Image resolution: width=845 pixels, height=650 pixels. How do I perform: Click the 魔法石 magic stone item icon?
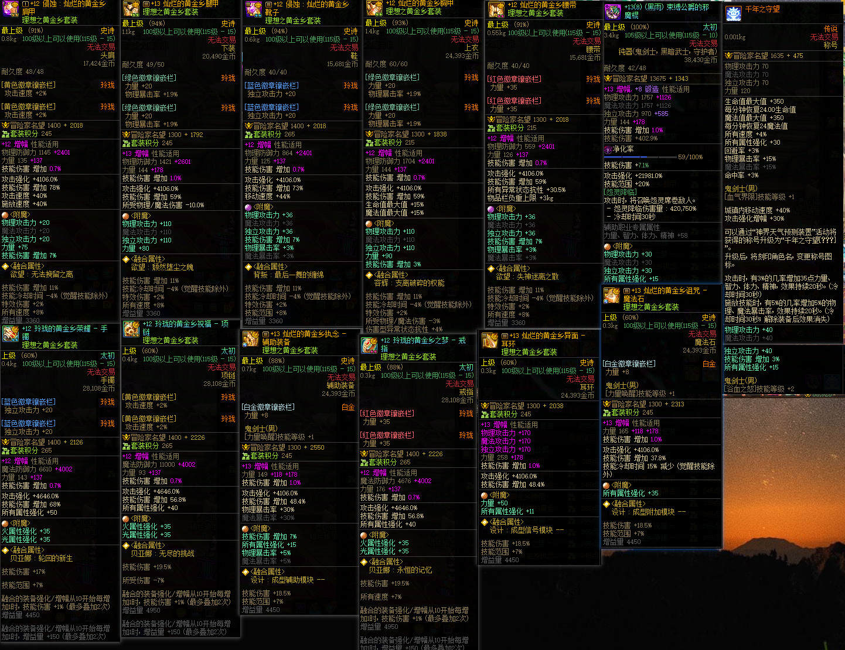(612, 295)
